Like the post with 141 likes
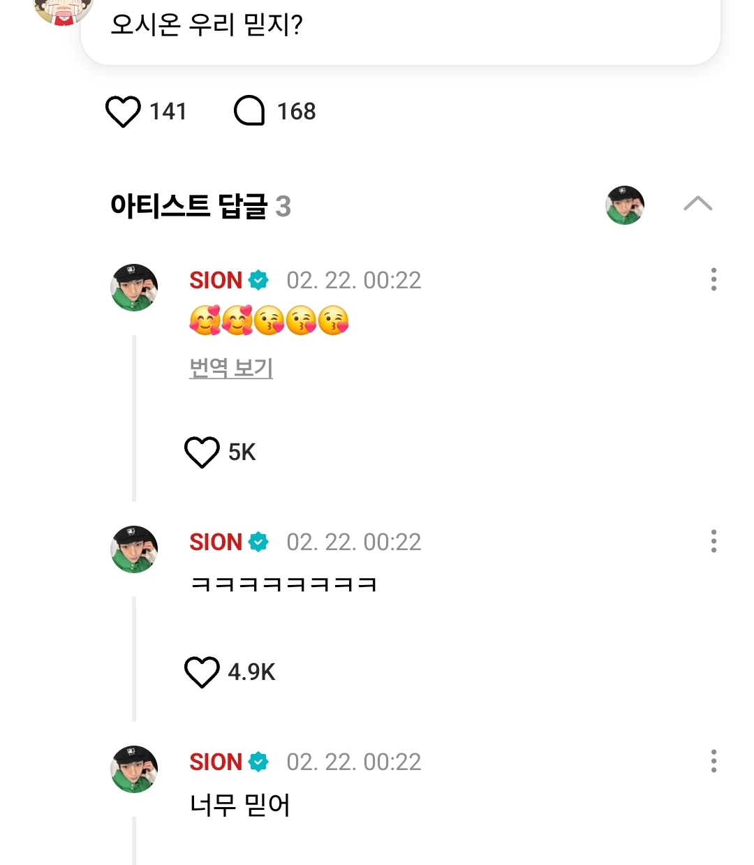The image size is (754, 865). [123, 112]
